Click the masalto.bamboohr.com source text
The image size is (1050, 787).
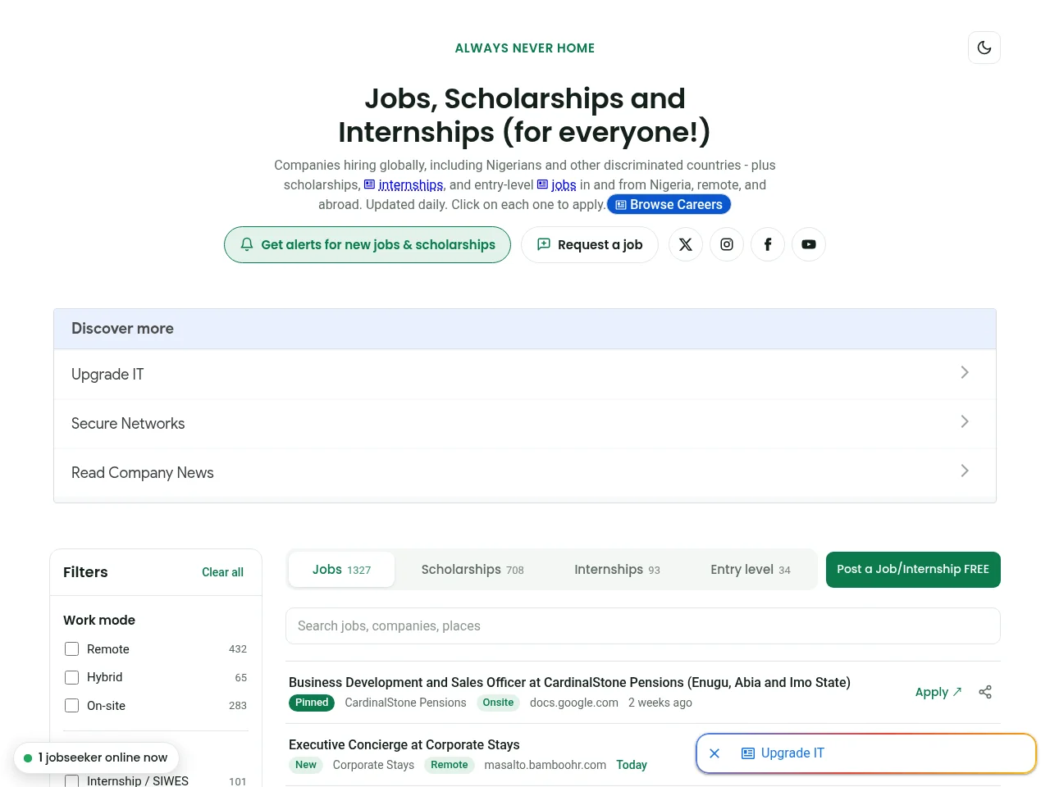[x=546, y=765]
